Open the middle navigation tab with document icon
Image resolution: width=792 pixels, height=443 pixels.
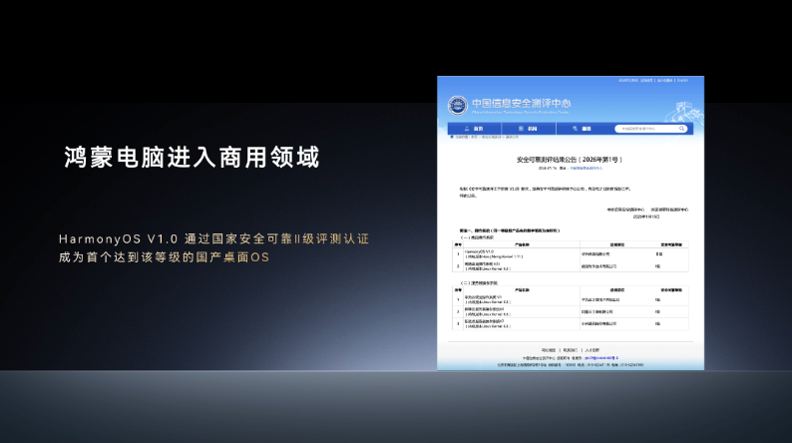pos(528,129)
